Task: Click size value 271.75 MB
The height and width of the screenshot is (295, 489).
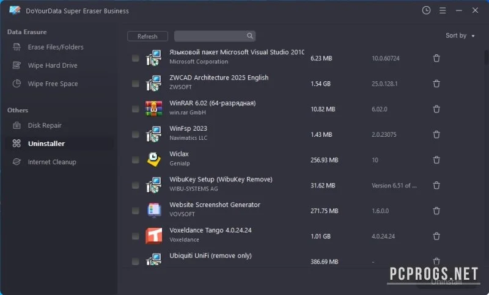Action: [325, 211]
